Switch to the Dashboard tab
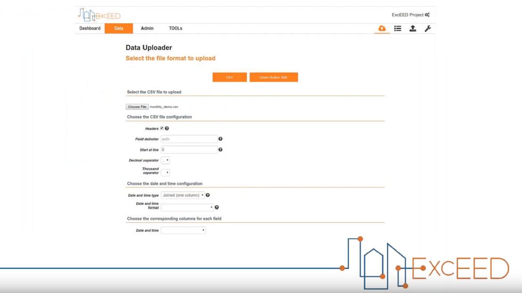Image resolution: width=522 pixels, height=293 pixels. click(x=89, y=28)
